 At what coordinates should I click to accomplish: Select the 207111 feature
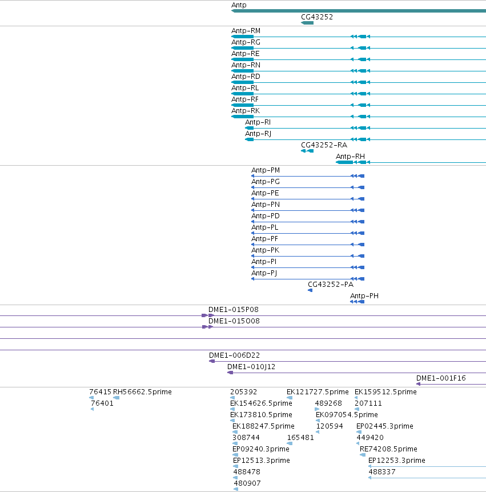click(357, 409)
